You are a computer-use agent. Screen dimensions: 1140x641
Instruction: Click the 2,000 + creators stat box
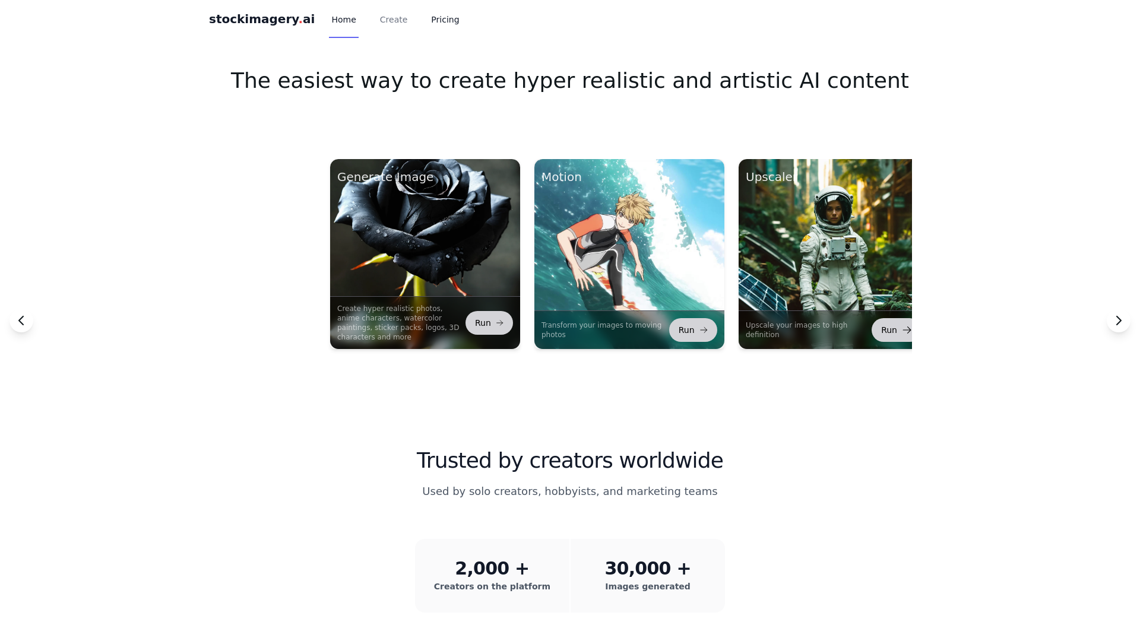click(492, 576)
